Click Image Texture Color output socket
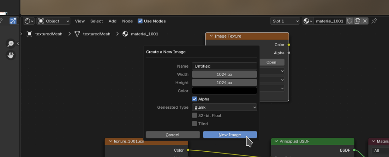 (289, 45)
